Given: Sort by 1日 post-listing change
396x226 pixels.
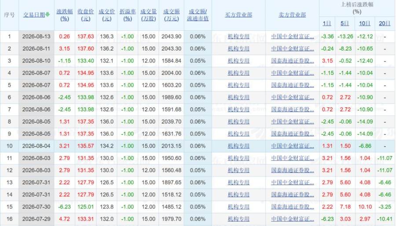Looking at the screenshot, I should click(x=327, y=23).
